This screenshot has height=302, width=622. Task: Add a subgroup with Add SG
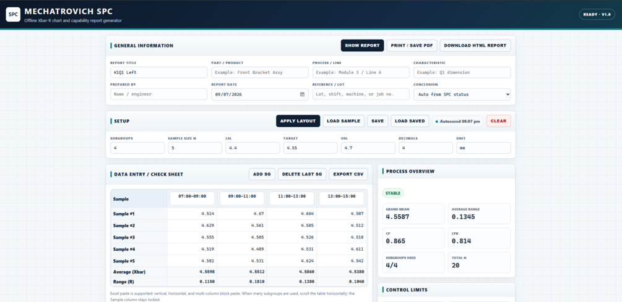[262, 174]
